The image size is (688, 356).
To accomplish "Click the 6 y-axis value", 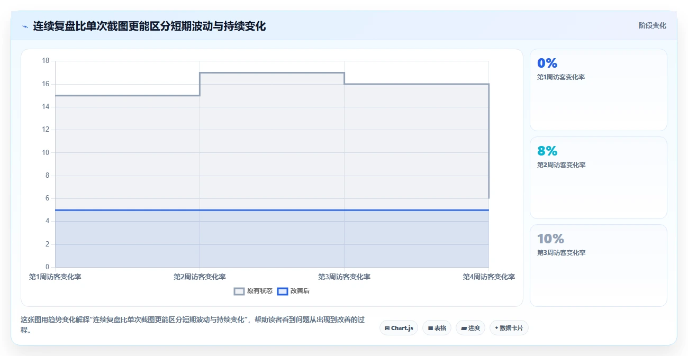I will [47, 198].
